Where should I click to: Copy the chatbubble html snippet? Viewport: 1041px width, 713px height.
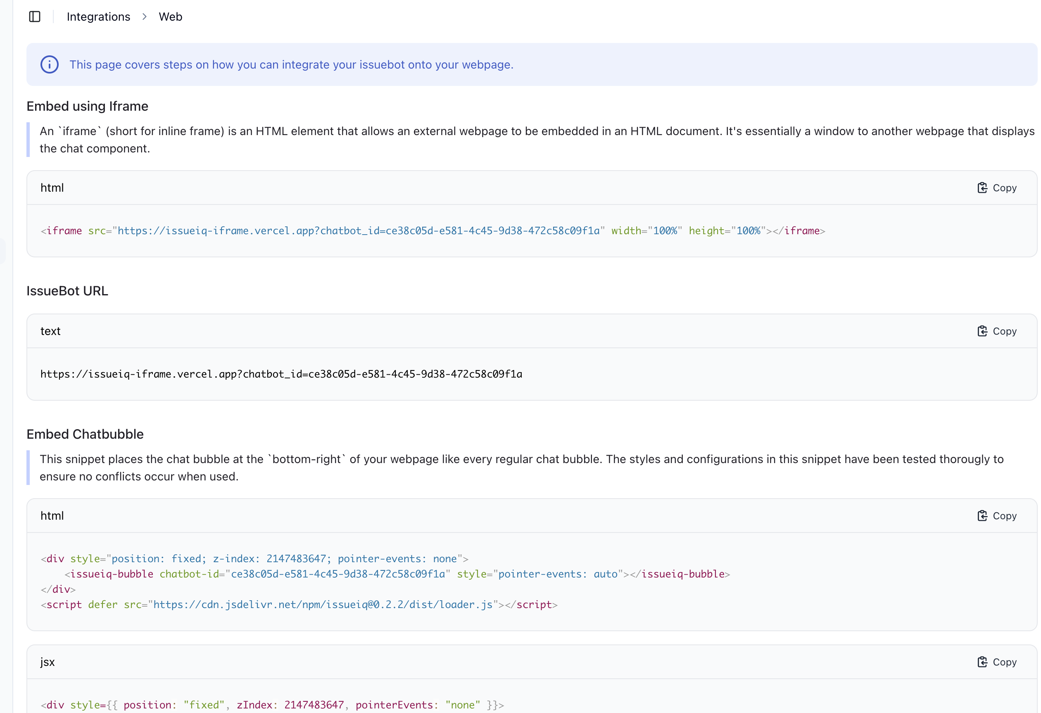tap(997, 516)
